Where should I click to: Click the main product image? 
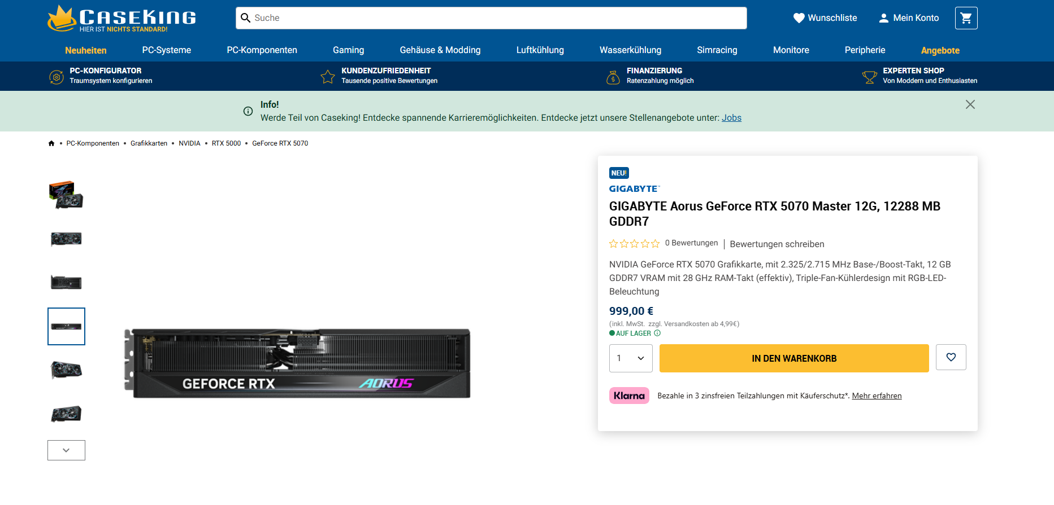[297, 363]
